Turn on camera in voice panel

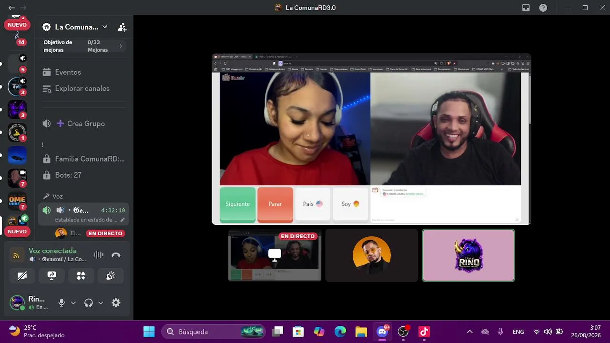22,276
